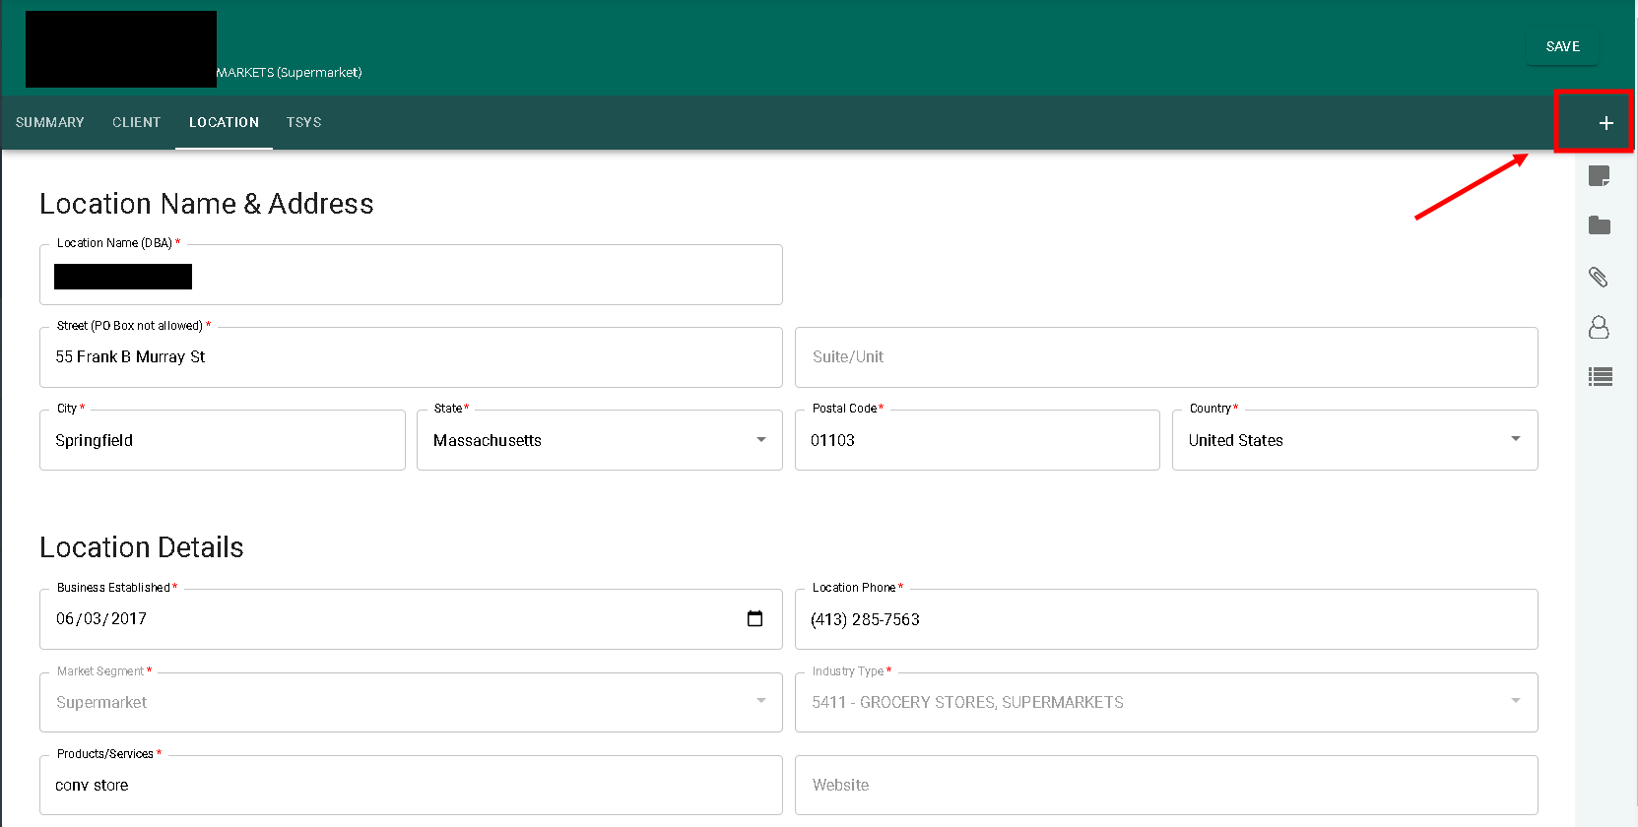Screen dimensions: 1638x827
Task: Click the Suite/Unit field
Action: click(x=1166, y=357)
